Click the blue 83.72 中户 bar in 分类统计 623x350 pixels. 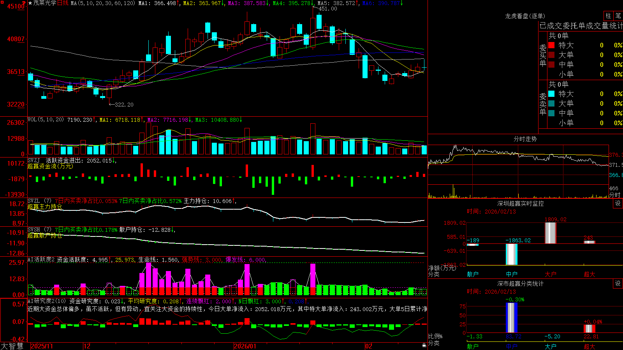point(511,318)
